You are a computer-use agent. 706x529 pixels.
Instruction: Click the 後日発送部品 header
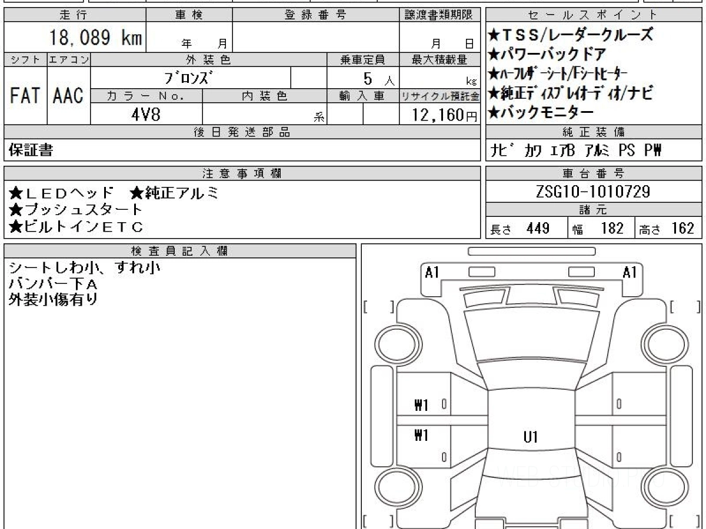point(242,132)
